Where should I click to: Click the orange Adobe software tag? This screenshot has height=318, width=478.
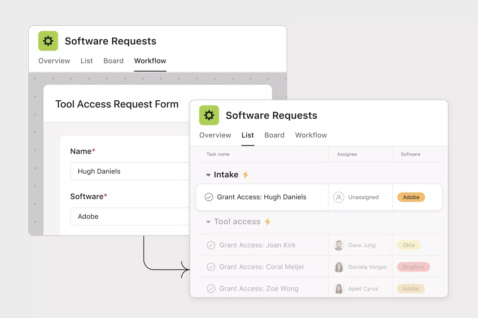(x=411, y=197)
